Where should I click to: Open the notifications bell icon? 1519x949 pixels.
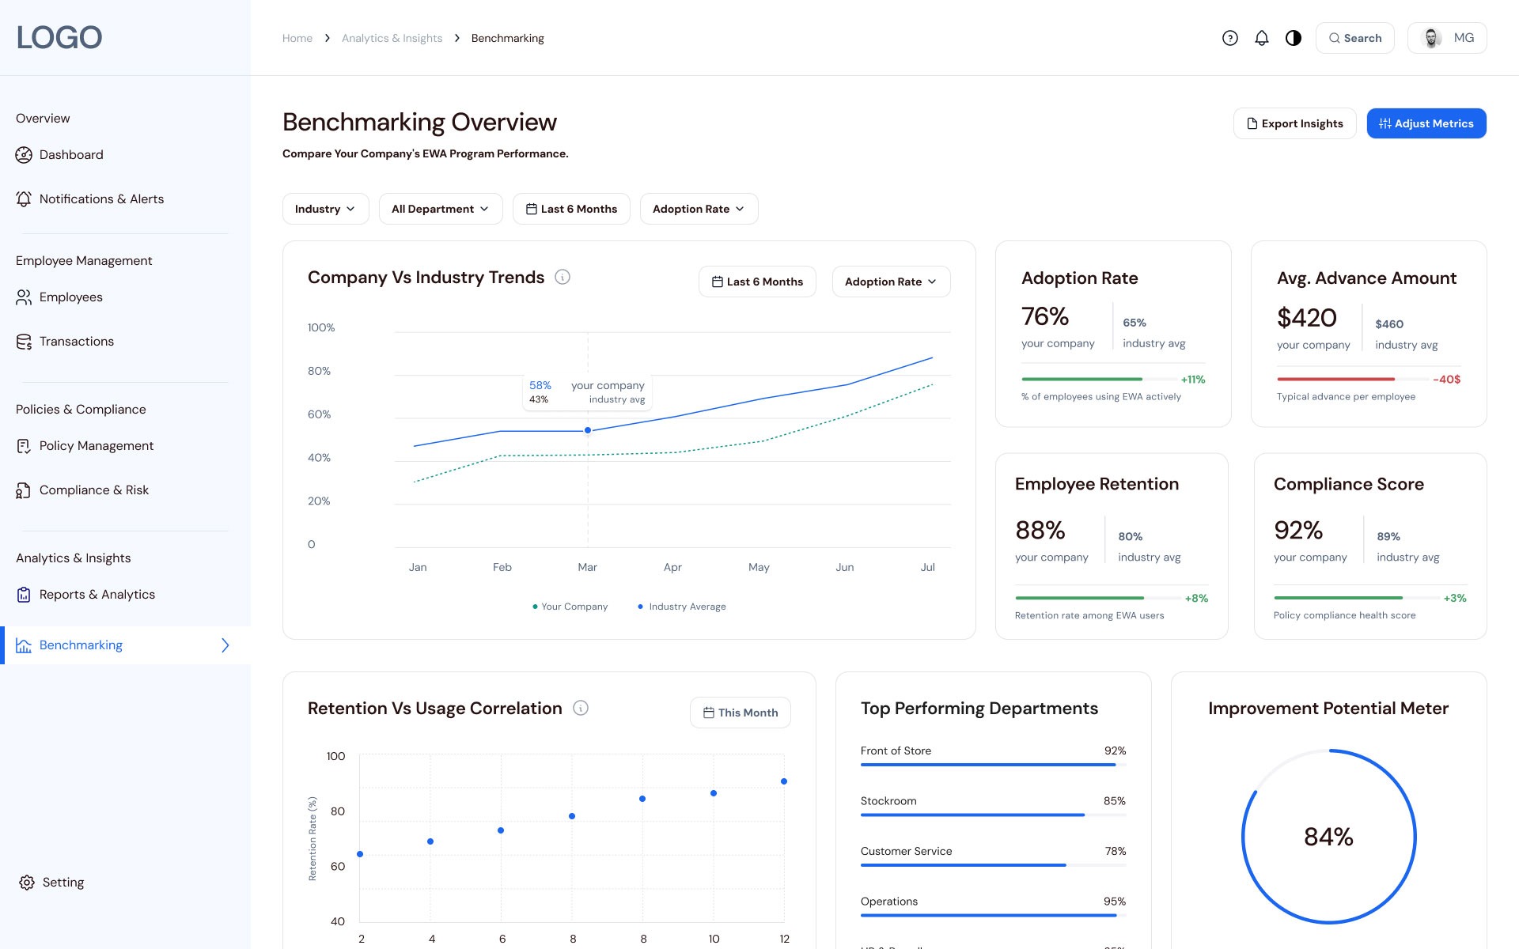[x=1262, y=38]
